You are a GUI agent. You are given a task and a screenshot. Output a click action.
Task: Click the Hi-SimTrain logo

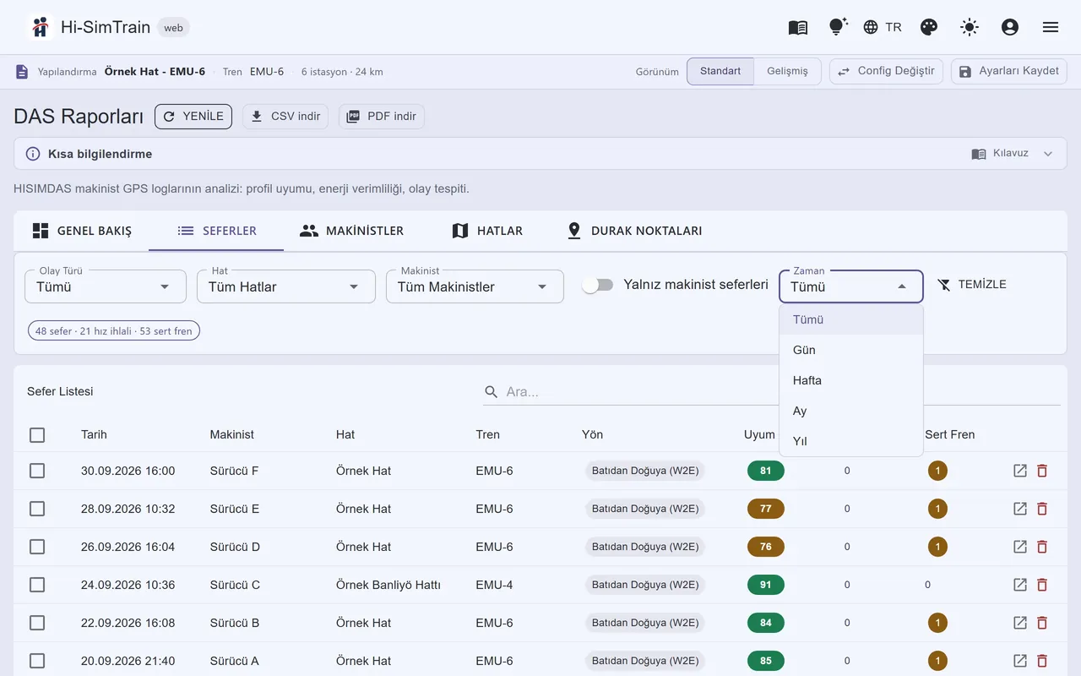point(39,27)
